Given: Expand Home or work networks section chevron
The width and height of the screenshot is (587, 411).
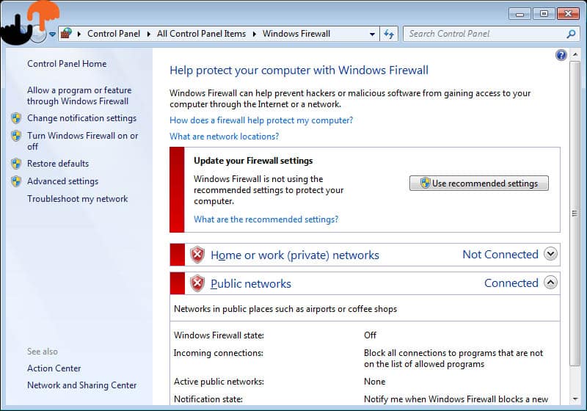Looking at the screenshot, I should (550, 254).
